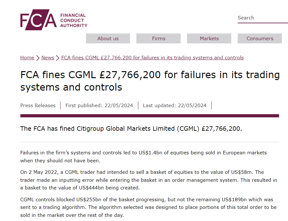Click the FCA fines CGML breadcrumb link
This screenshot has width=288, height=221.
153,58
